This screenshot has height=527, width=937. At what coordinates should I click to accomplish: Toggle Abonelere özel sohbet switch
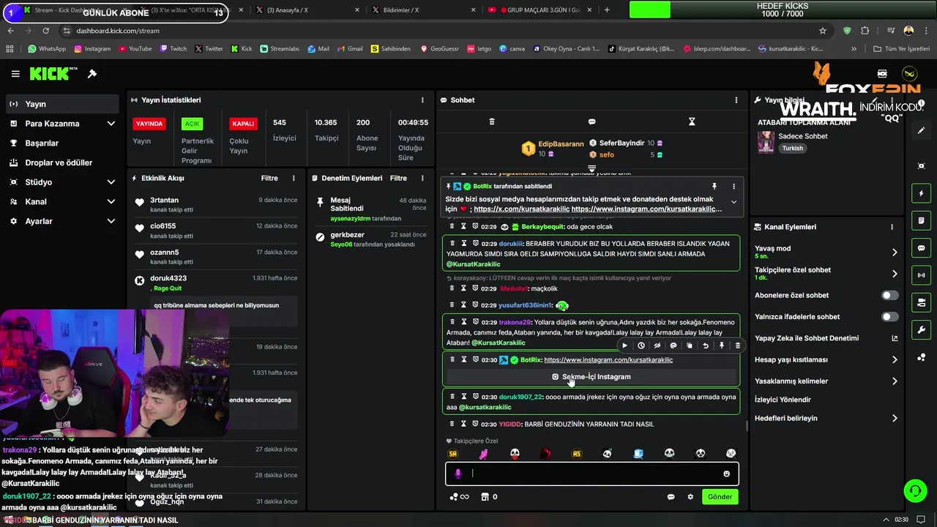[889, 296]
